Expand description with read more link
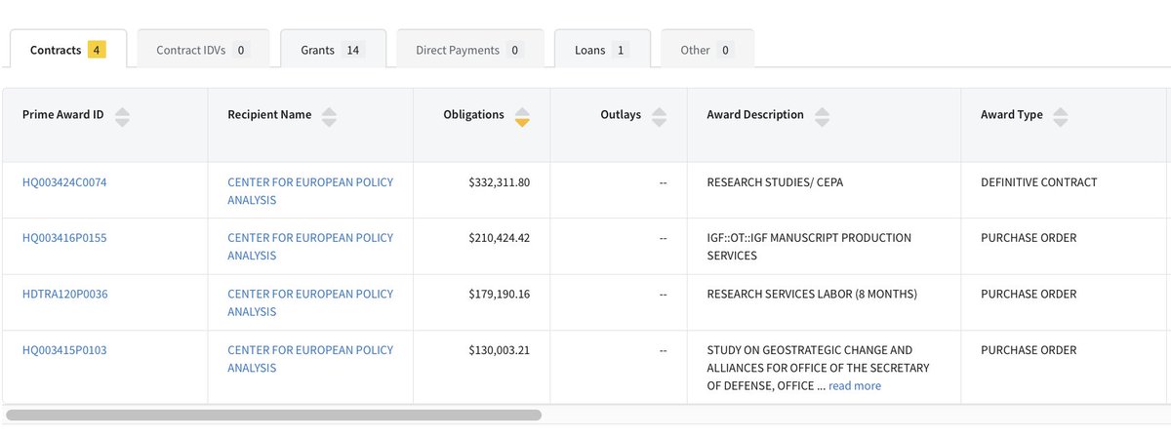The image size is (1171, 437). (854, 386)
